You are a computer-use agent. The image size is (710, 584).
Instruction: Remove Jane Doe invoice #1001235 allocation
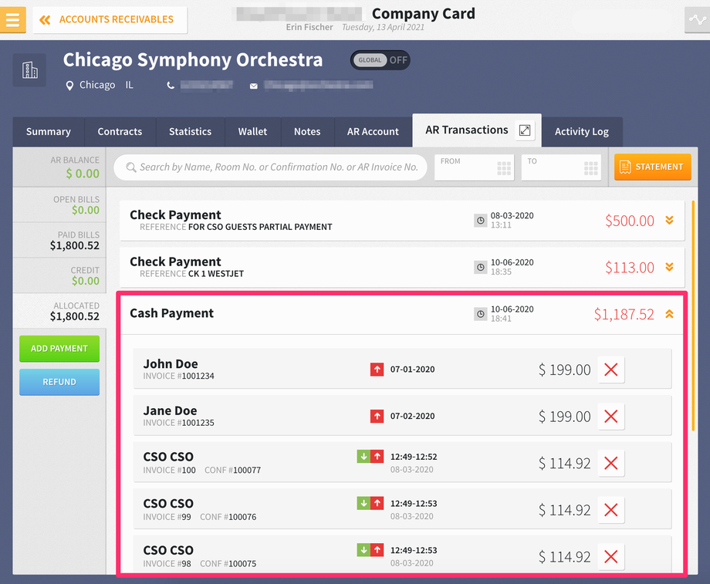[x=611, y=417]
